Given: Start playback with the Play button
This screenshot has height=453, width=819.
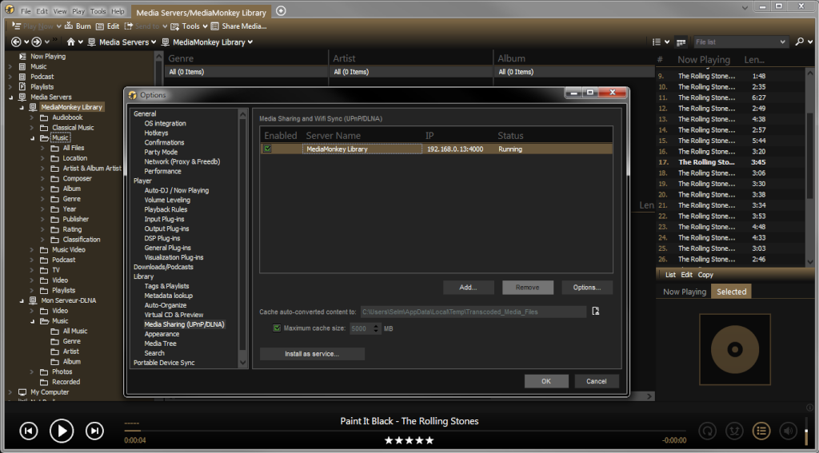Looking at the screenshot, I should [x=62, y=431].
